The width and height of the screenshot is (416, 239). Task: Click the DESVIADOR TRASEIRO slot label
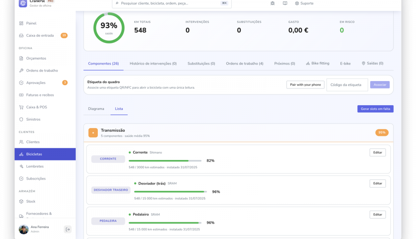tap(111, 190)
